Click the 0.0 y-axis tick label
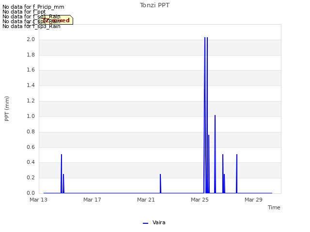 31,193
